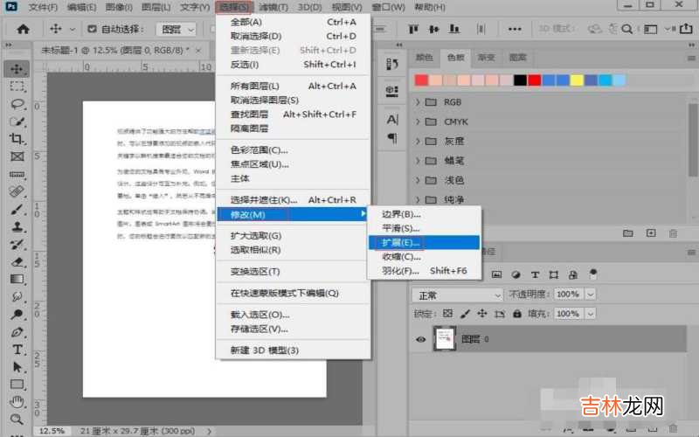Choose 羽化(F)... in the submenu
This screenshot has height=437, width=699.
[x=424, y=271]
